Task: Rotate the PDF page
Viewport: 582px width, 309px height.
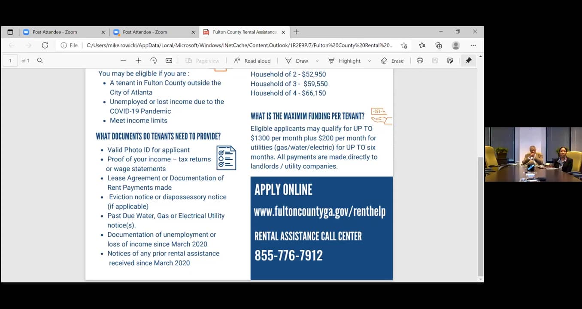Action: 154,61
